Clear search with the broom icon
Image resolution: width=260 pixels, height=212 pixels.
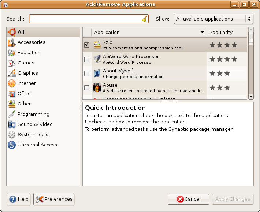click(144, 19)
